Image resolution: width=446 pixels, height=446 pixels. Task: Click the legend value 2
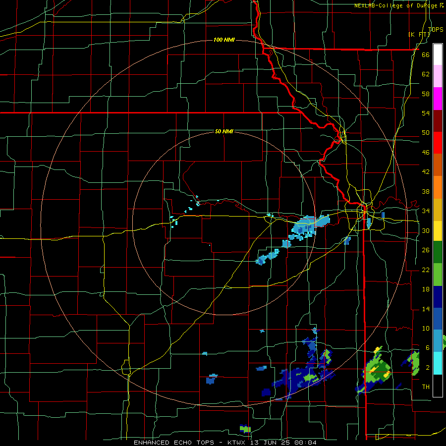point(427,368)
